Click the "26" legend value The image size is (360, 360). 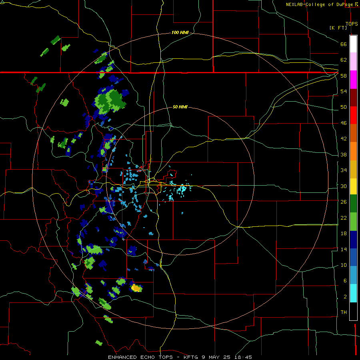(x=344, y=202)
